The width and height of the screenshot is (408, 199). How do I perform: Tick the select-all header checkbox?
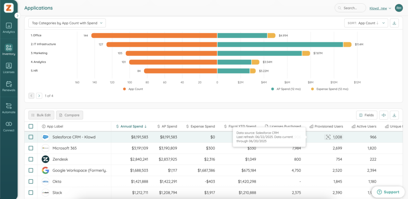[31, 126]
